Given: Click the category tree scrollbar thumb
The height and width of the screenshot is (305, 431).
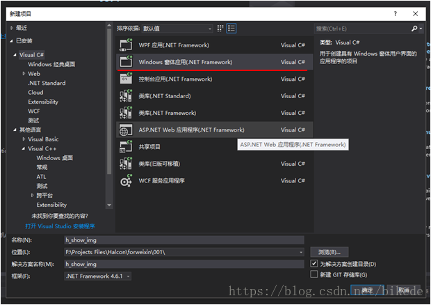Looking at the screenshot, I should [109, 102].
